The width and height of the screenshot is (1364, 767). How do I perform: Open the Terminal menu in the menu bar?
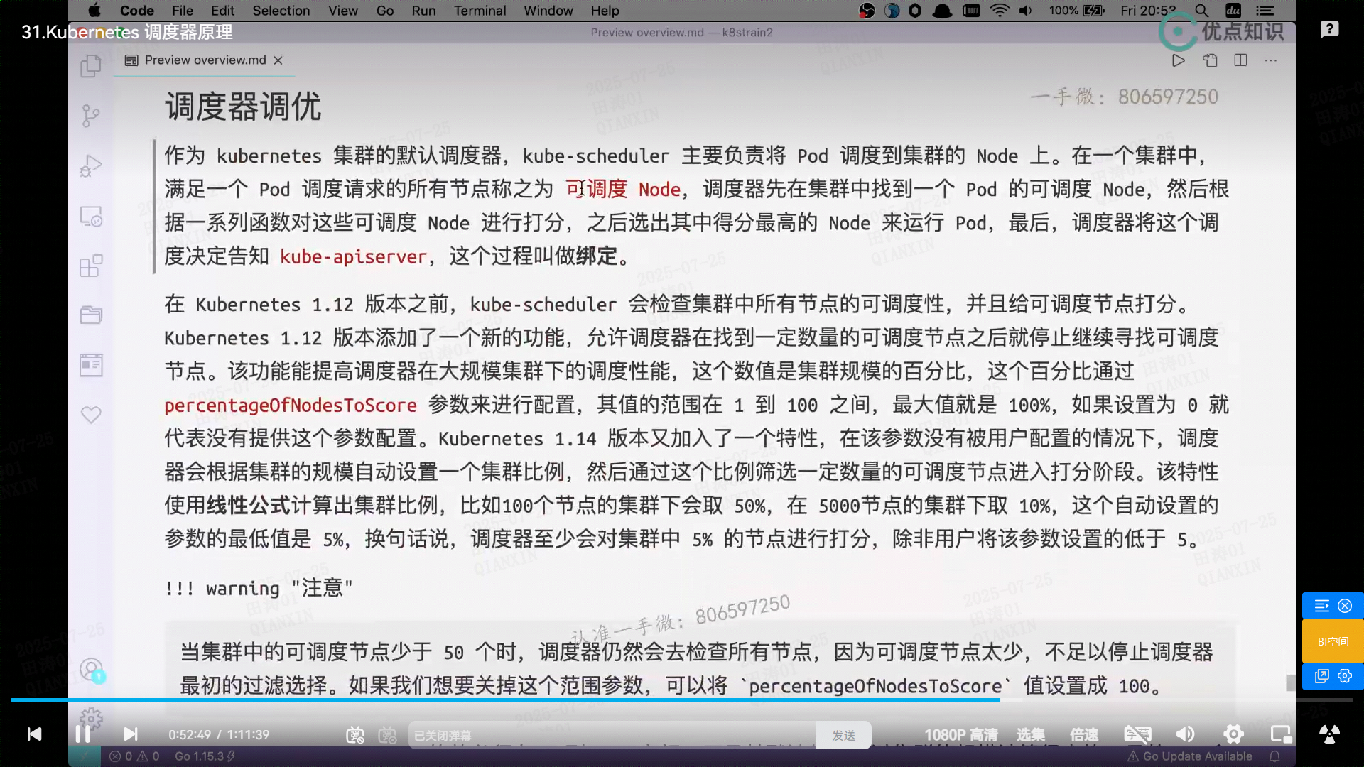pos(480,11)
